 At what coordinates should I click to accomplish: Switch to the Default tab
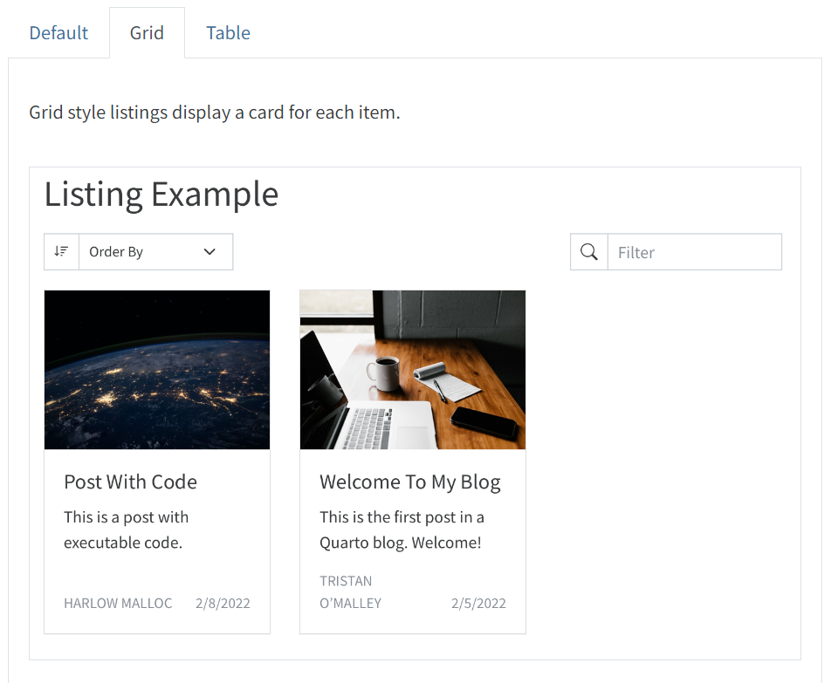[58, 33]
